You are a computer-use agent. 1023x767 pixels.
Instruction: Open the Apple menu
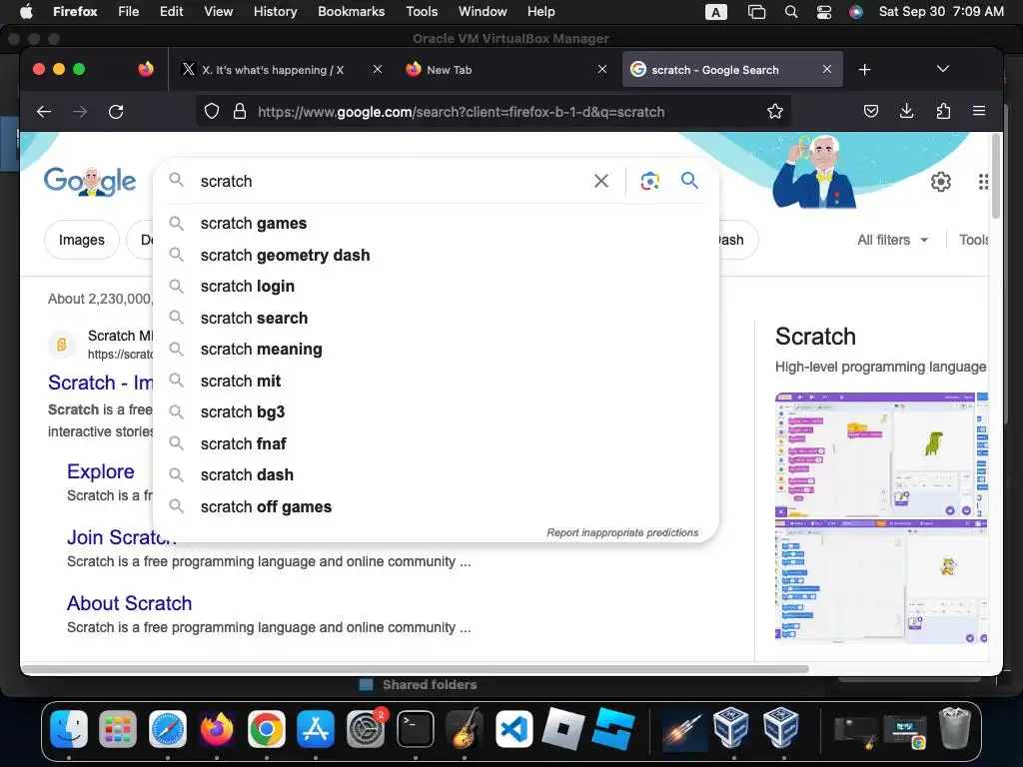(x=27, y=12)
